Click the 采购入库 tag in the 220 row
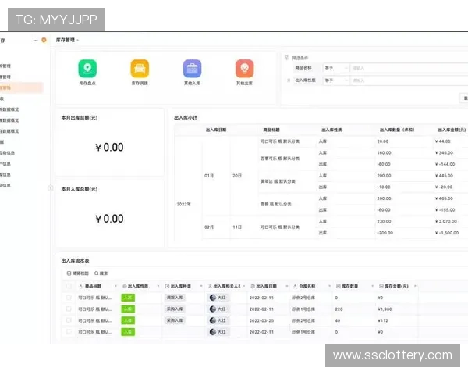Screen dimensions: 468x375 (175, 309)
